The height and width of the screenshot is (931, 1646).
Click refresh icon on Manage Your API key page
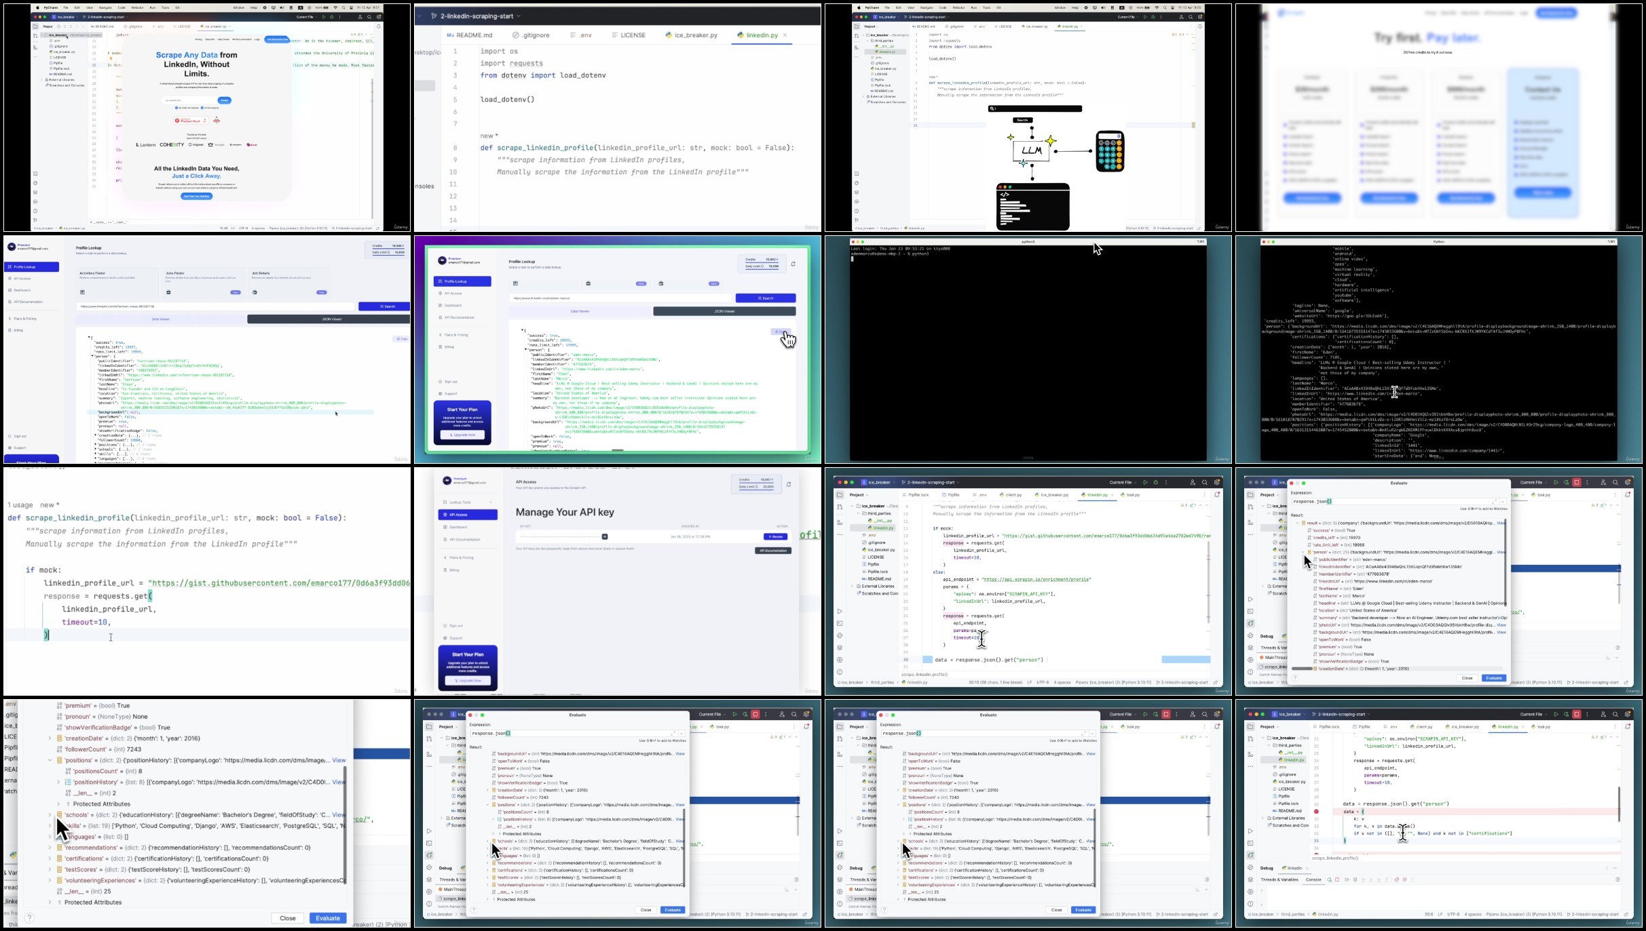click(789, 484)
